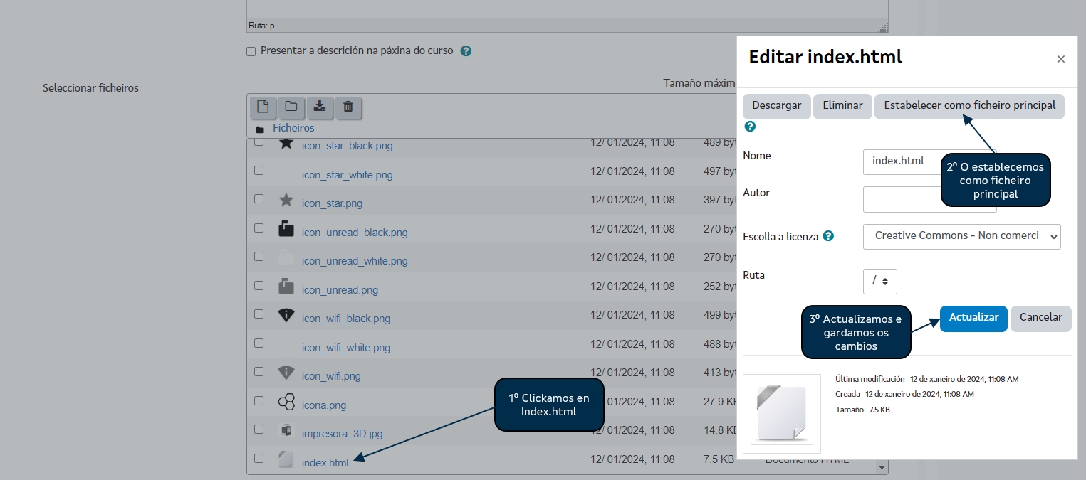Click the Descargar button
This screenshot has width=1086, height=480.
(x=776, y=106)
